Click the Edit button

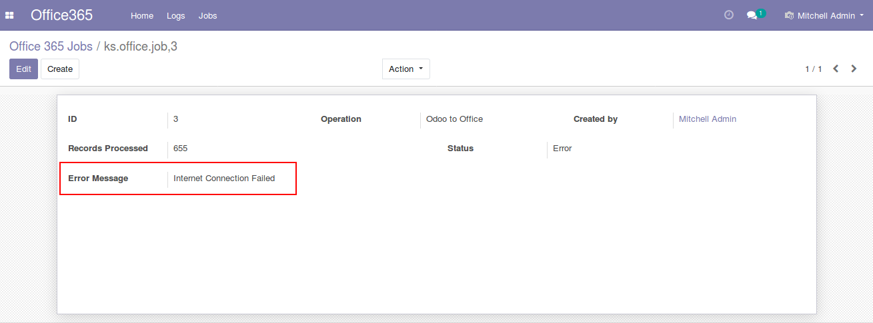click(x=23, y=69)
